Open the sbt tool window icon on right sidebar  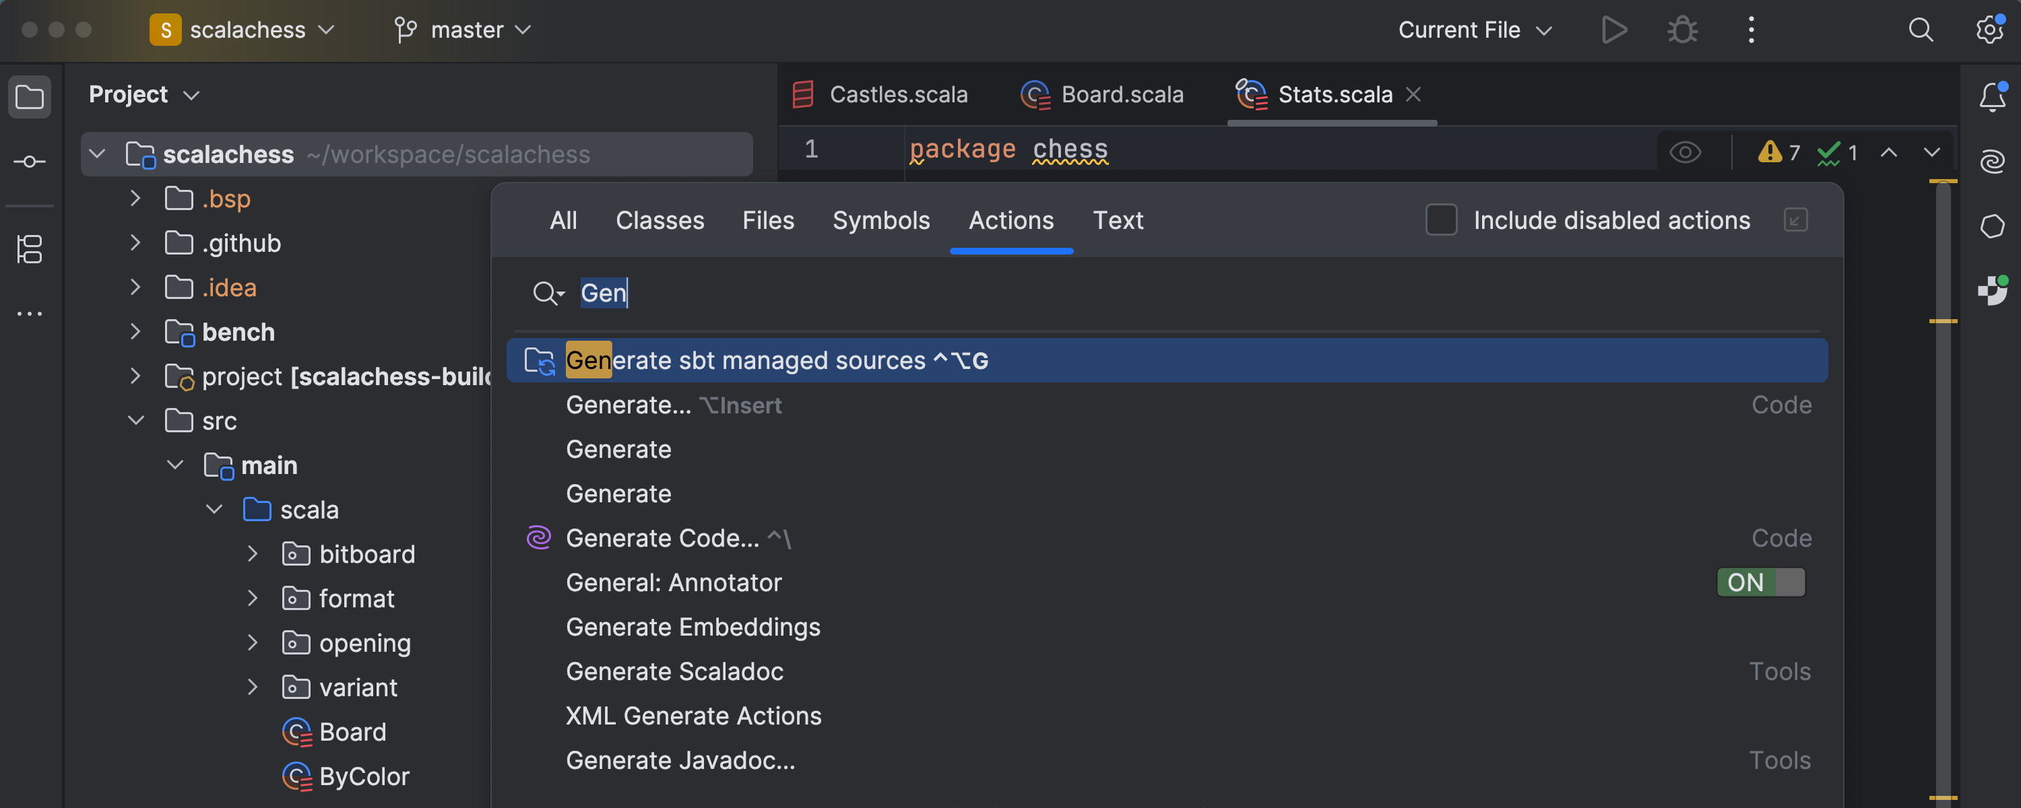(1993, 291)
